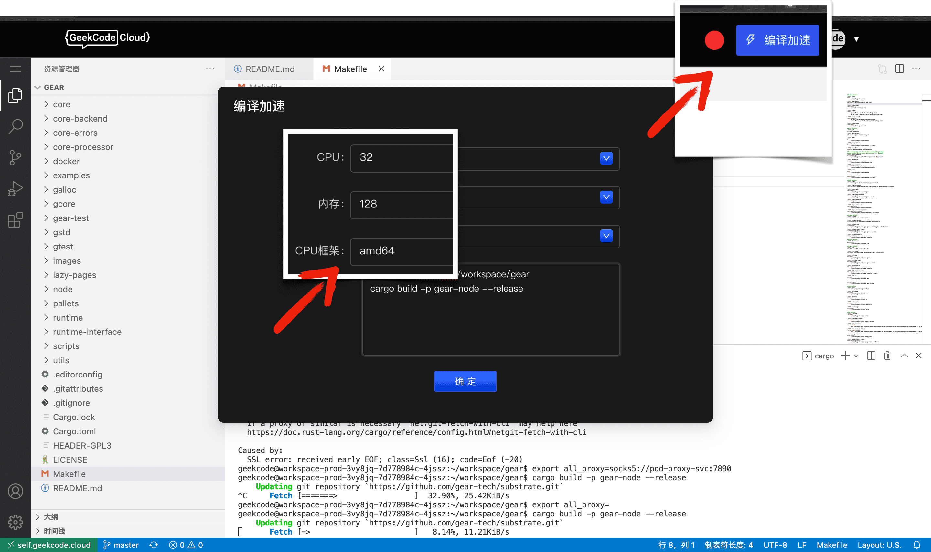Screen dimensions: 931x552
Task: Expand the core-processor folder
Action: click(x=83, y=147)
